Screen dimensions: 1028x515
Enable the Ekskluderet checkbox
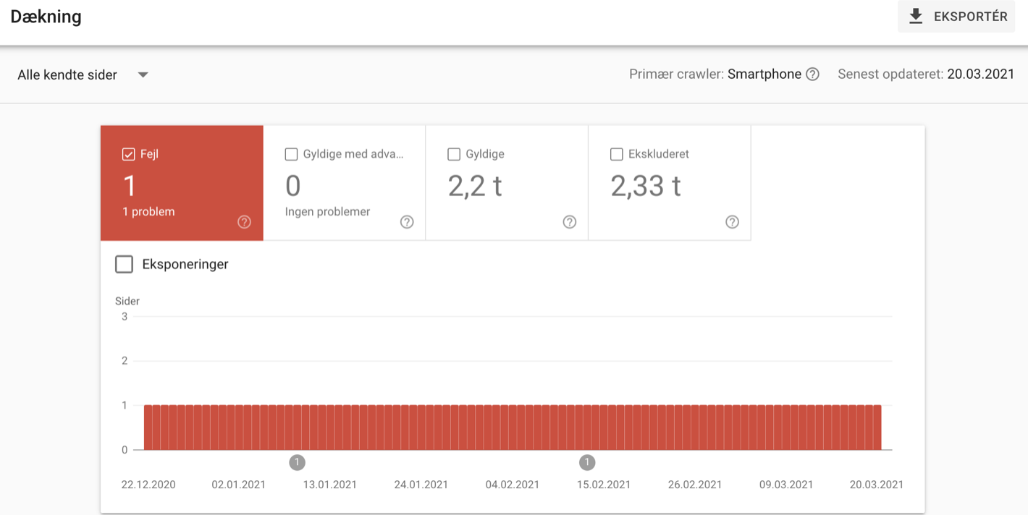(617, 154)
